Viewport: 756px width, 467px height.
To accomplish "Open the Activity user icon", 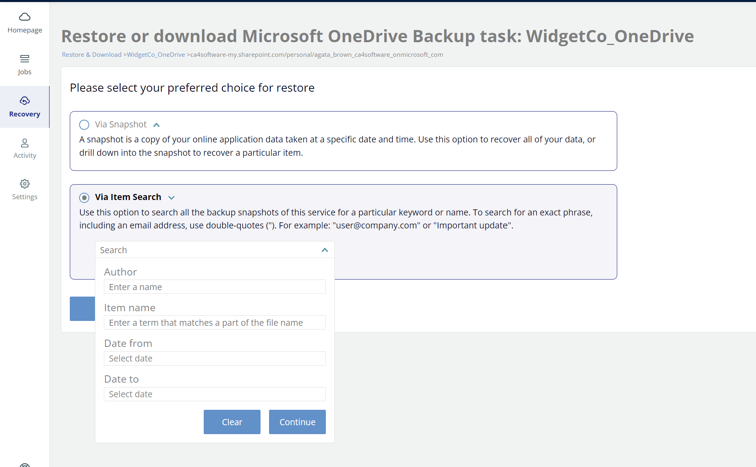I will click(25, 143).
